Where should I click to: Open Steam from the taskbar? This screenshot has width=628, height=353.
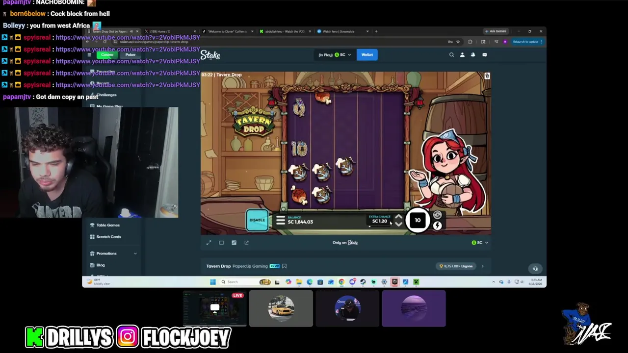tap(363, 282)
